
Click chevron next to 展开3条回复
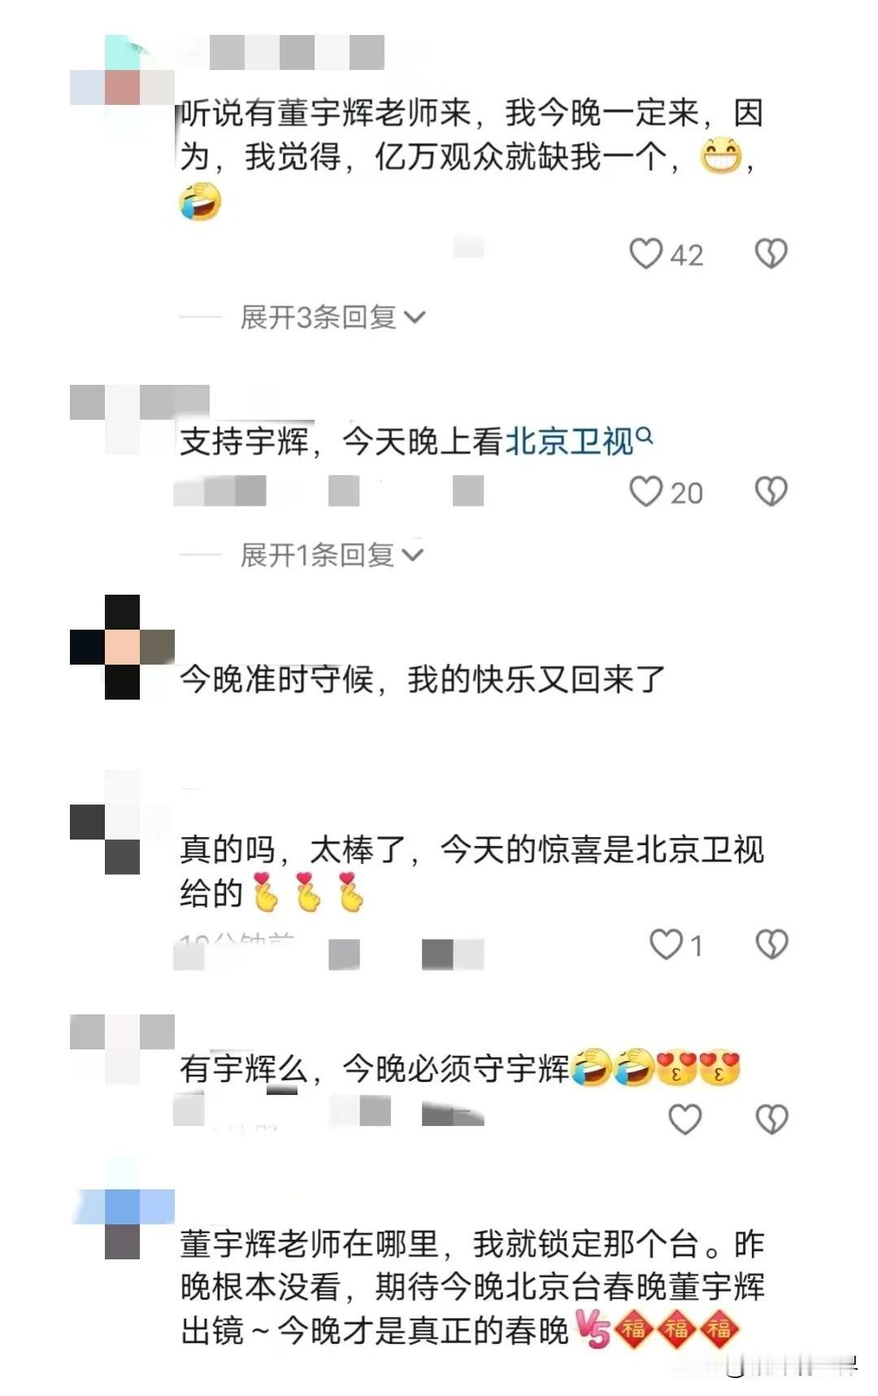pos(415,317)
